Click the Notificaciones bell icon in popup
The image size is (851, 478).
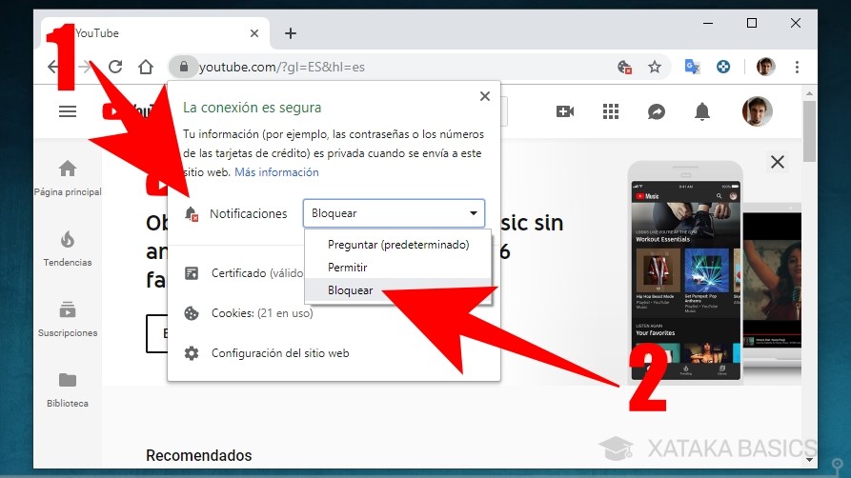pos(191,214)
